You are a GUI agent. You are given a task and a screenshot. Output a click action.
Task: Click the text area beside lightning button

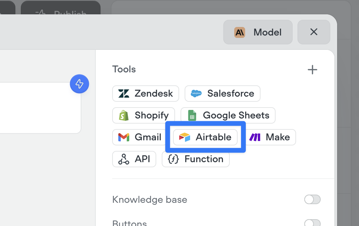point(39,108)
